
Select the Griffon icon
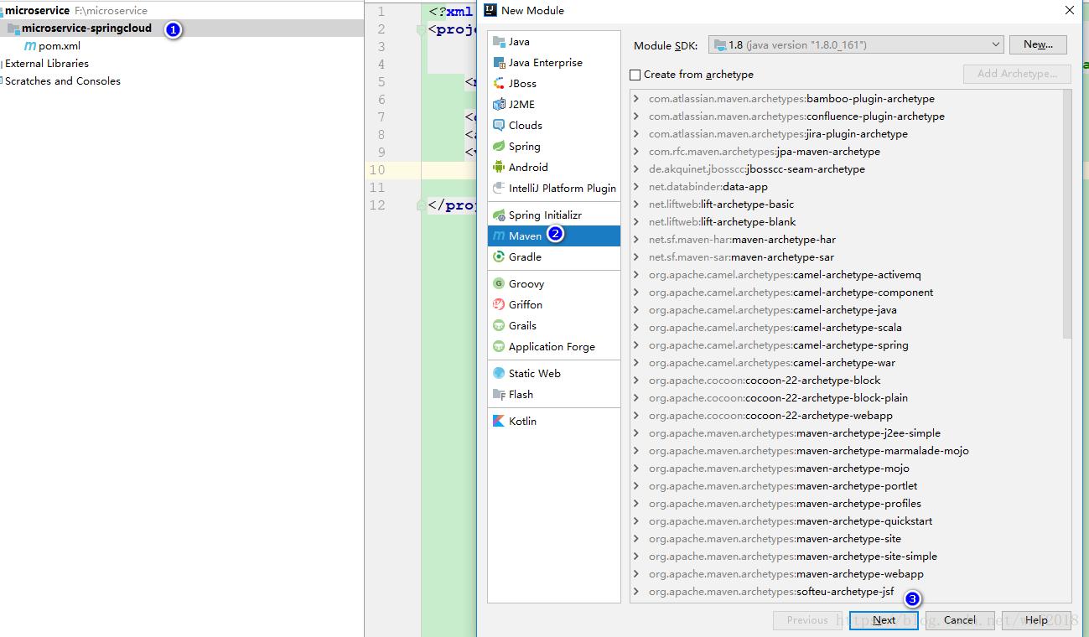click(x=499, y=305)
